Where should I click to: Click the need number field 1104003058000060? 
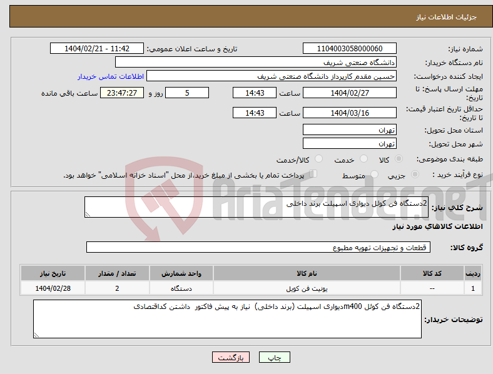point(350,48)
